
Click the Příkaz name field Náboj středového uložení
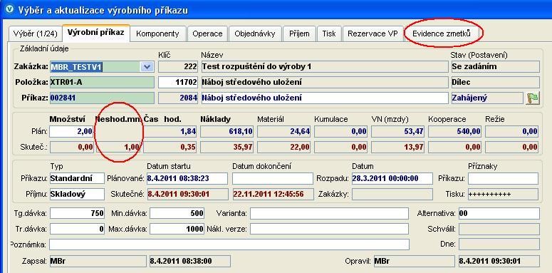click(x=325, y=98)
